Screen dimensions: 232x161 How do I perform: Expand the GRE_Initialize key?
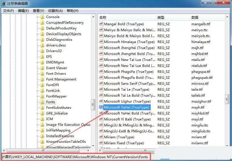pyautogui.click(x=37, y=113)
